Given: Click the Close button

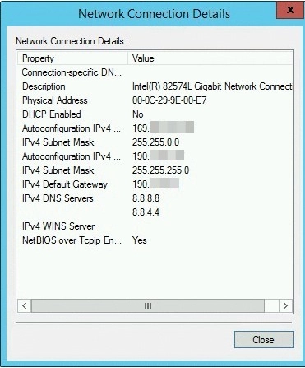Looking at the screenshot, I should [264, 340].
